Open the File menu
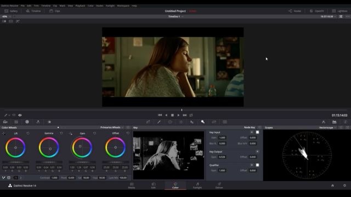The width and height of the screenshot is (351, 197). tap(22, 5)
